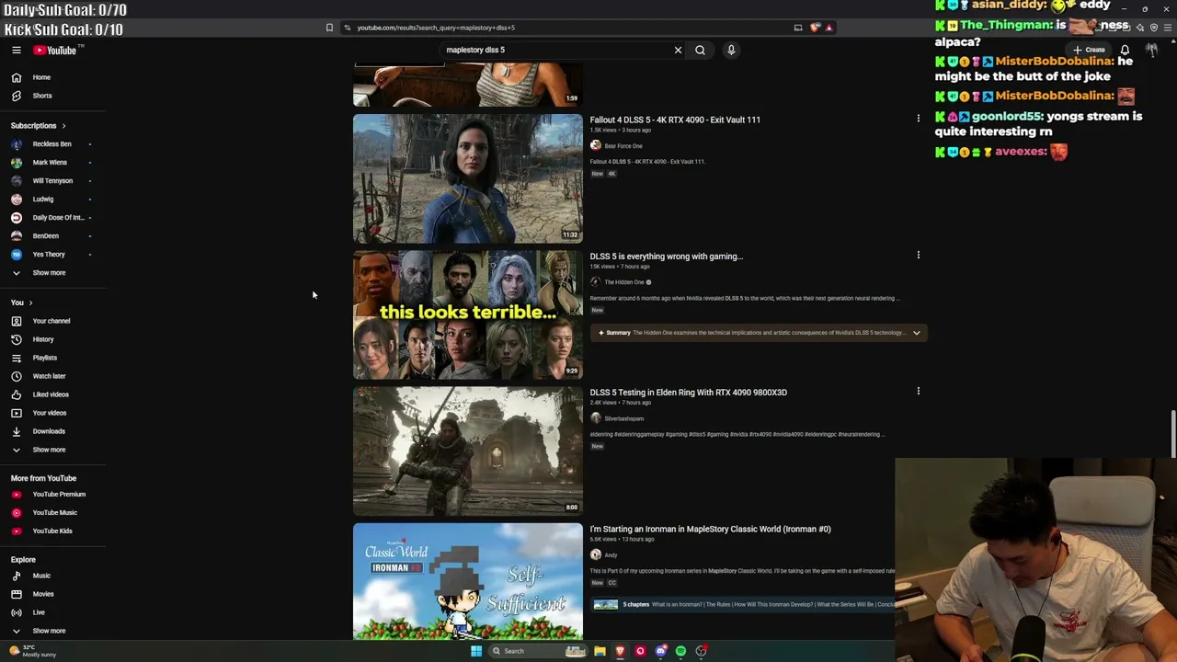Visit the Silverbashspam channel
Viewport: 1177px width, 662px height.
(x=624, y=418)
